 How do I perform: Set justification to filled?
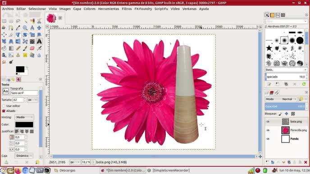[32, 131]
